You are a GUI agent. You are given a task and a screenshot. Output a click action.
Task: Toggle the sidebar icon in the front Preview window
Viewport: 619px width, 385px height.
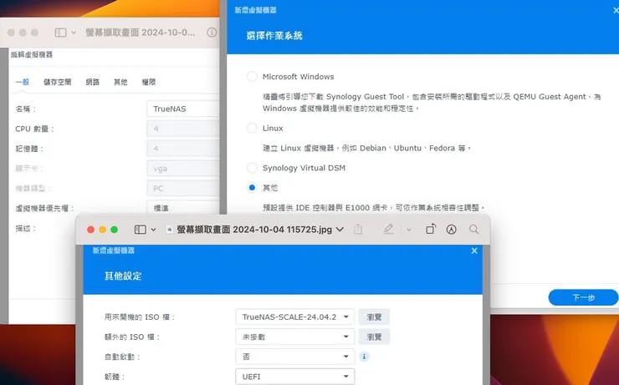(141, 230)
